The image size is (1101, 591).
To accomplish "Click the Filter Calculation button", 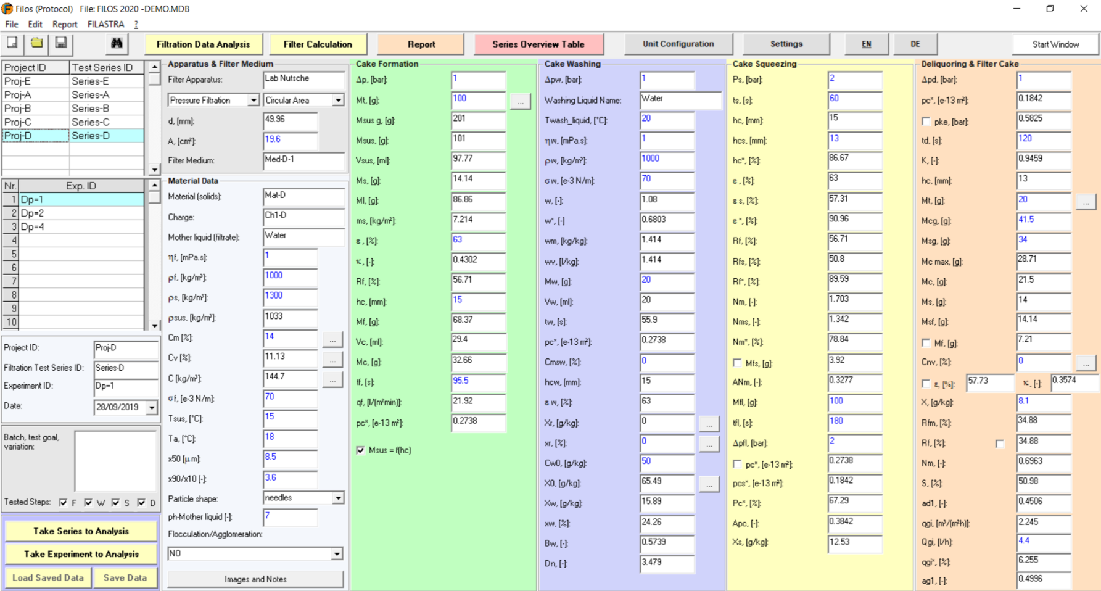I will coord(318,44).
